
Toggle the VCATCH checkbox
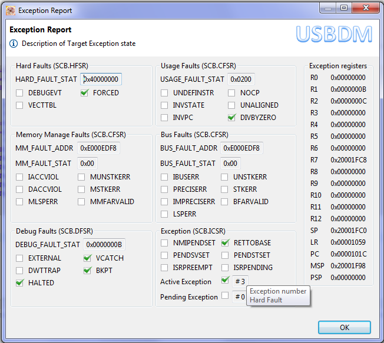tap(87, 258)
